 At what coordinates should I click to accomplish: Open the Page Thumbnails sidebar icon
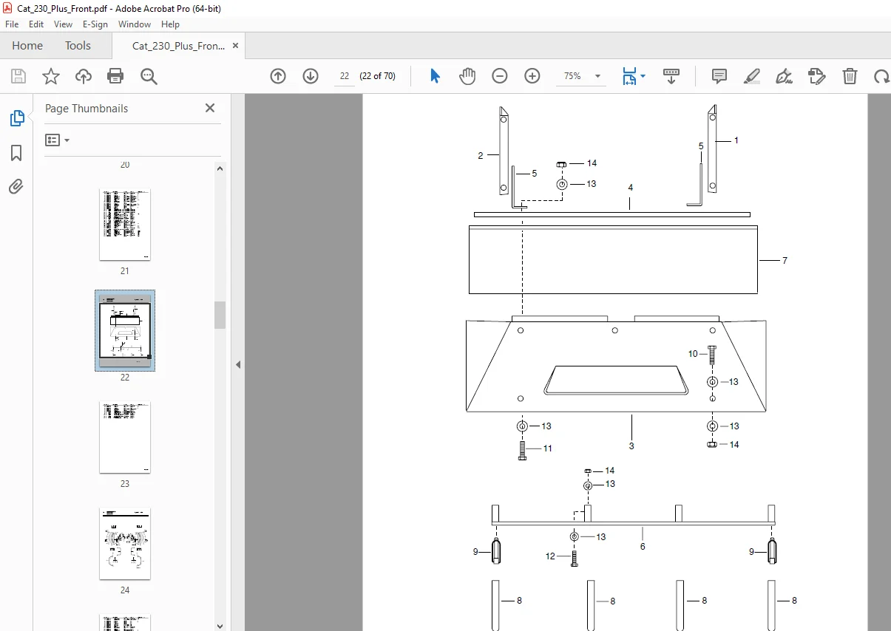(16, 118)
